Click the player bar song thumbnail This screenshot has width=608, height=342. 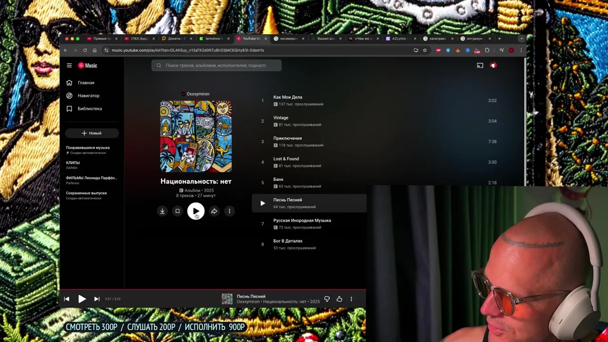[227, 299]
